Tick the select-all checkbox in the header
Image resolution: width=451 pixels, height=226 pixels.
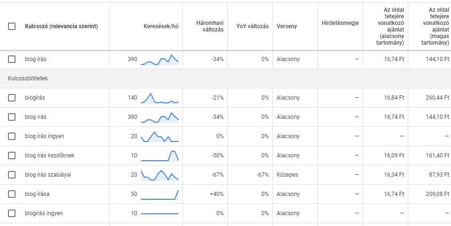click(x=12, y=26)
